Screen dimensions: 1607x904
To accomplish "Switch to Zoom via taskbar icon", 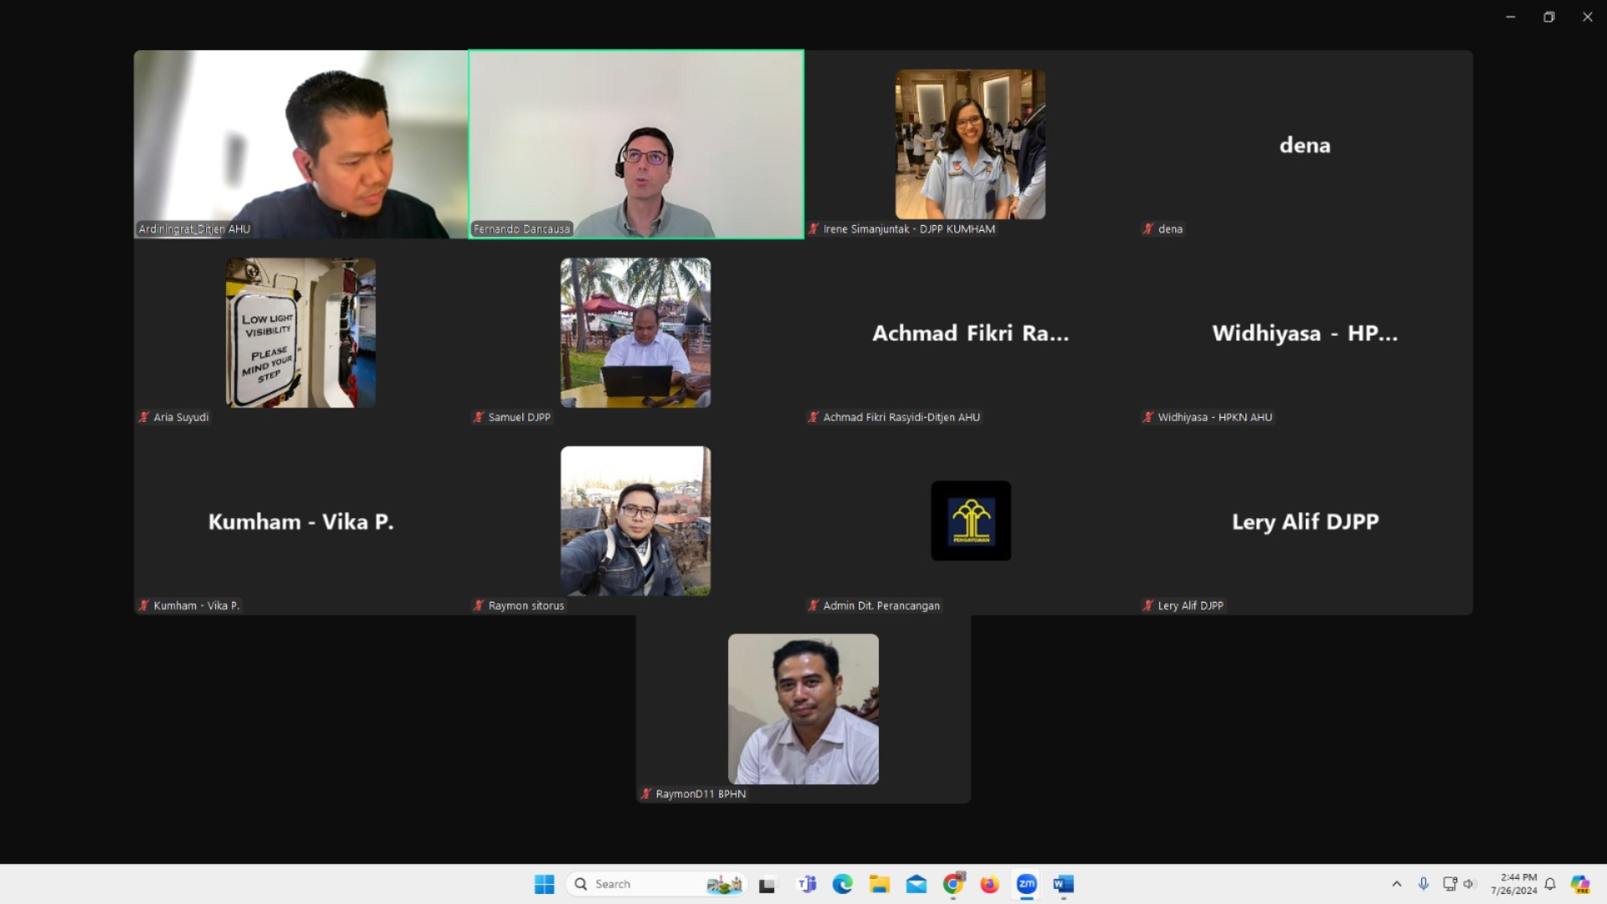I will click(x=1027, y=884).
